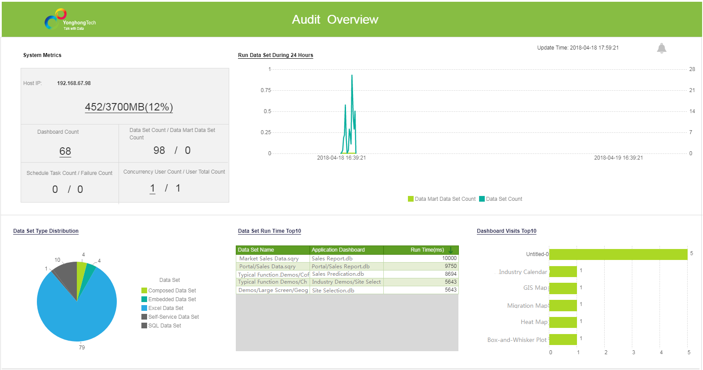This screenshot has height=370, width=703.
Task: Click the Market Sales Data.sqry cell
Action: coord(273,259)
